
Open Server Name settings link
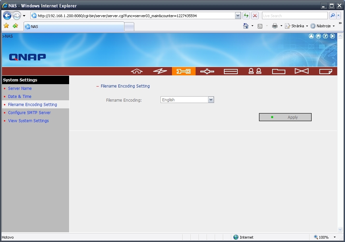pyautogui.click(x=20, y=88)
